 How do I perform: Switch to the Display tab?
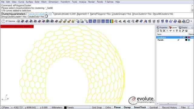(183, 28)
